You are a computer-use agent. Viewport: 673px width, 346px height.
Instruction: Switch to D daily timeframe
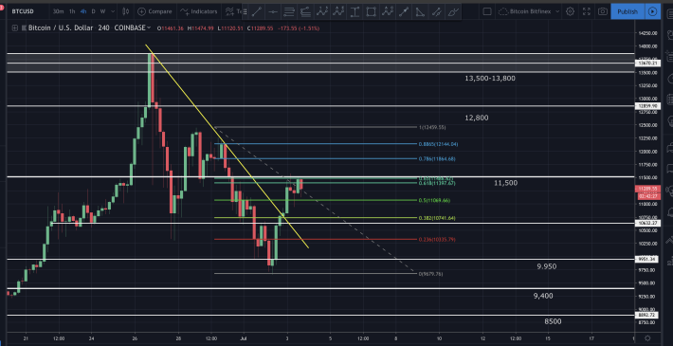93,11
